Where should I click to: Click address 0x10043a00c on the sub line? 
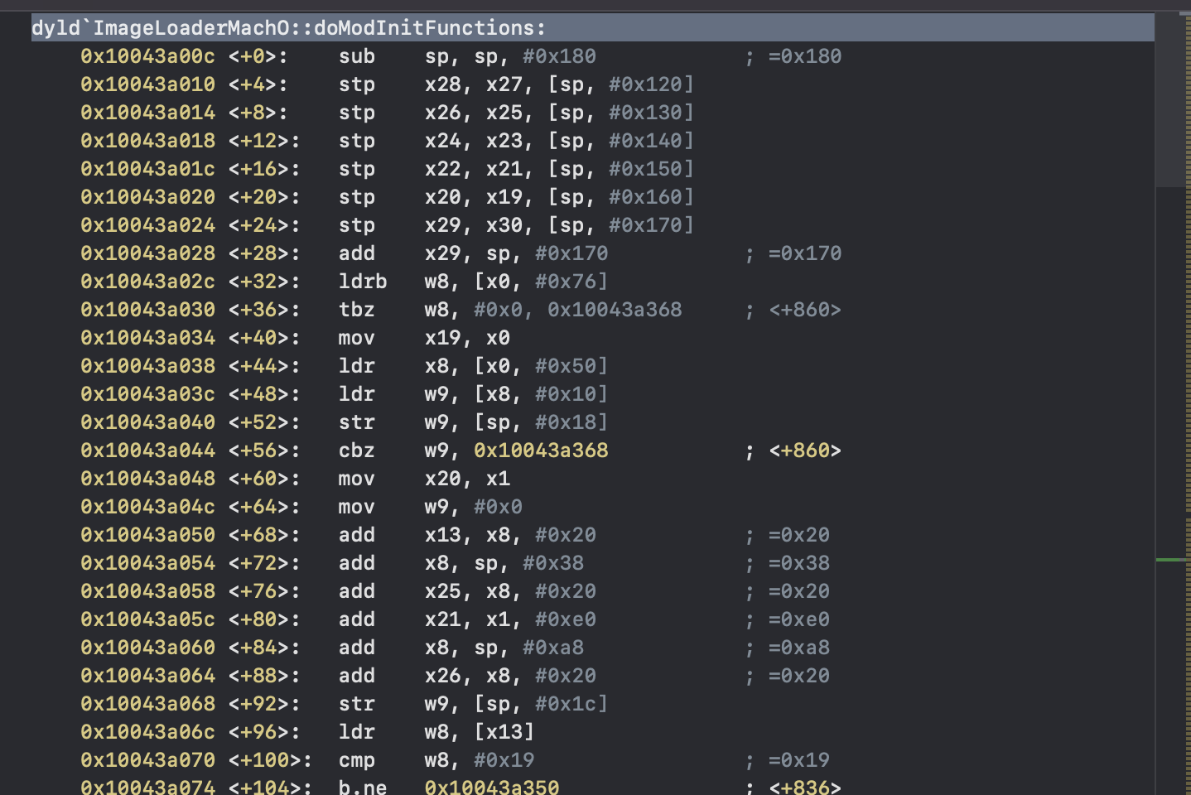point(147,56)
